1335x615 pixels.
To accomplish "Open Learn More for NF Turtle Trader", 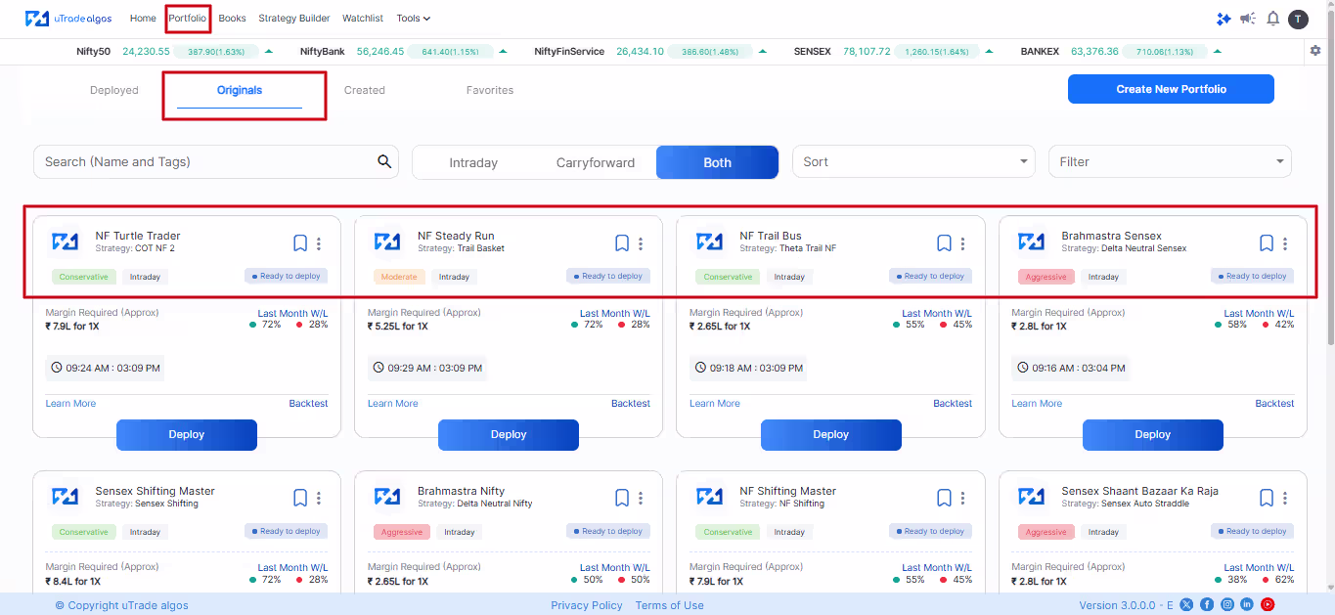I will pyautogui.click(x=70, y=404).
